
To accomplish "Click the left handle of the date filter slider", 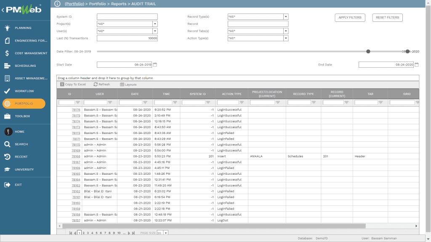I will tap(368, 51).
